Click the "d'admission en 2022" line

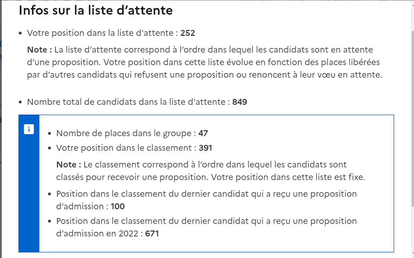(99, 234)
